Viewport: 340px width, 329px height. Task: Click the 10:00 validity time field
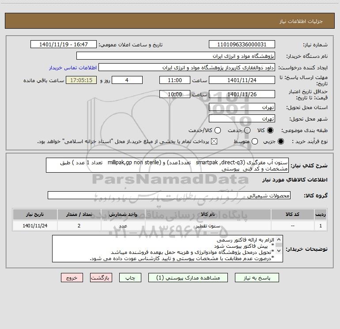[175, 95]
